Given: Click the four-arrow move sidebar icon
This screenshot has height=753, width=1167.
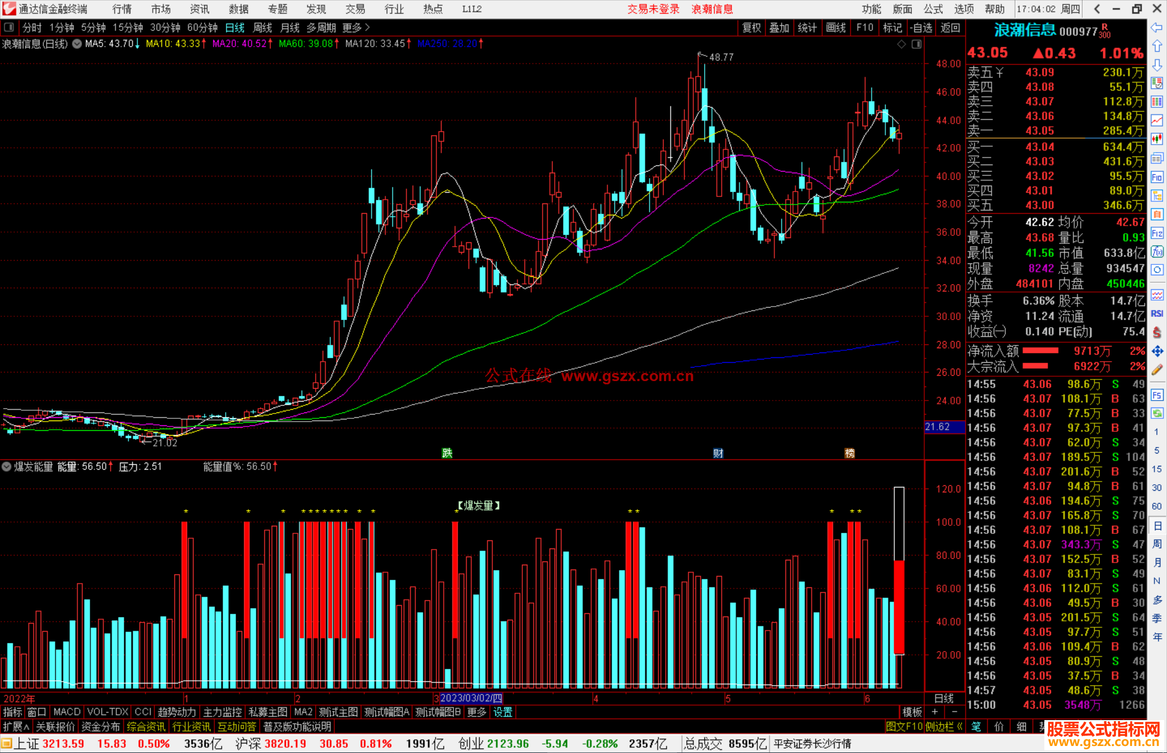Looking at the screenshot, I should point(1157,351).
